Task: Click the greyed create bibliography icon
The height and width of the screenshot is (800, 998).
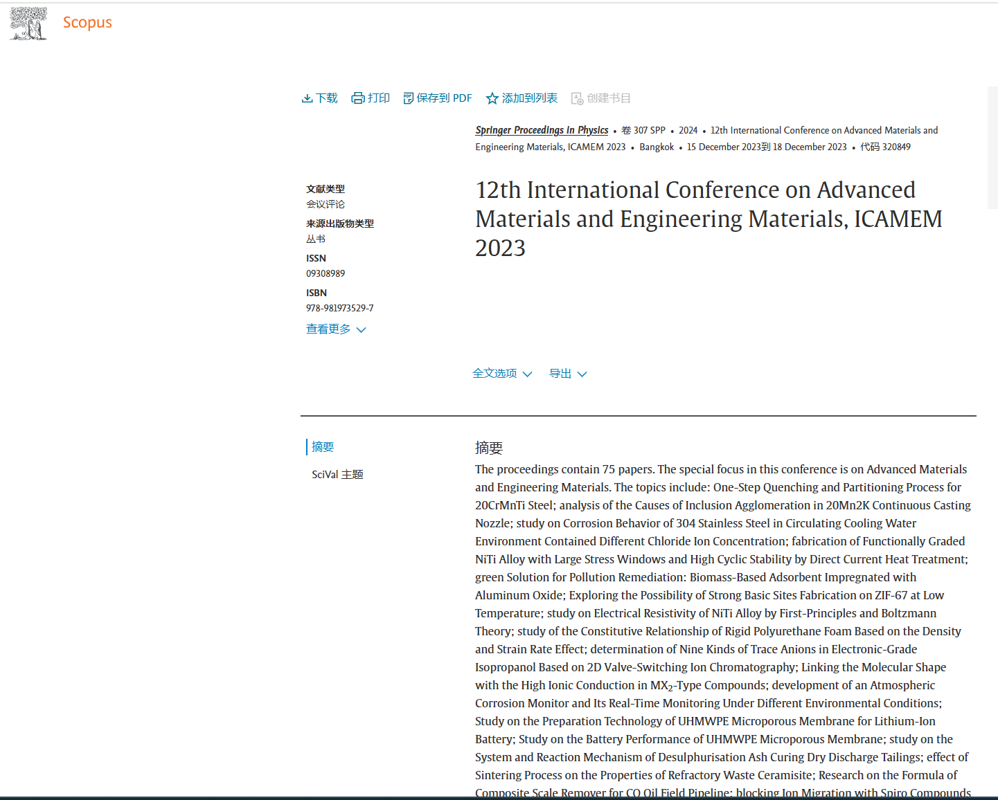Action: pyautogui.click(x=577, y=98)
